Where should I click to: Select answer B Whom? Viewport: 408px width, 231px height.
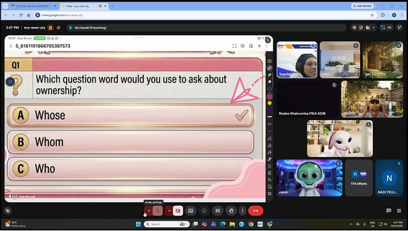pos(130,142)
